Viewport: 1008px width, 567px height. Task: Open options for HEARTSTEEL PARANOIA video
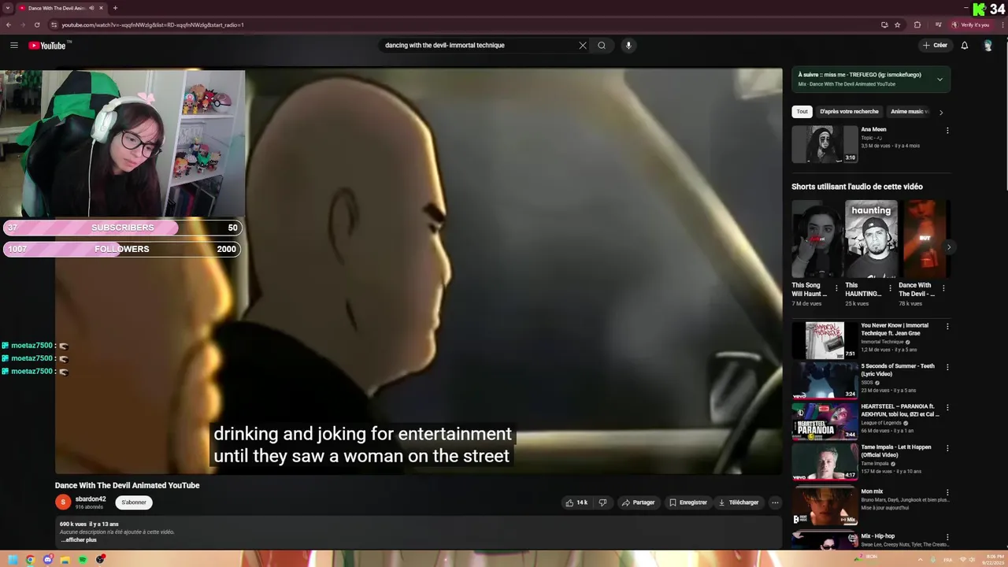[947, 408]
